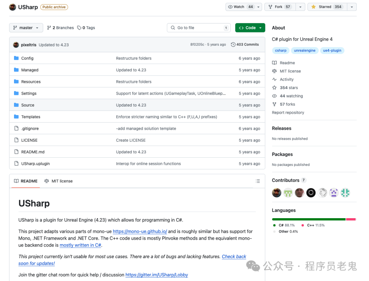Click the scale icon beside MIT license
The height and width of the screenshot is (281, 369).
coord(274,71)
